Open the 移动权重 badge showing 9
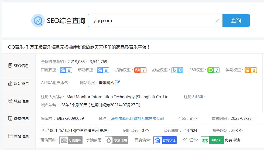Image resolution: width=264 pixels, height=150 pixels. pos(103,70)
